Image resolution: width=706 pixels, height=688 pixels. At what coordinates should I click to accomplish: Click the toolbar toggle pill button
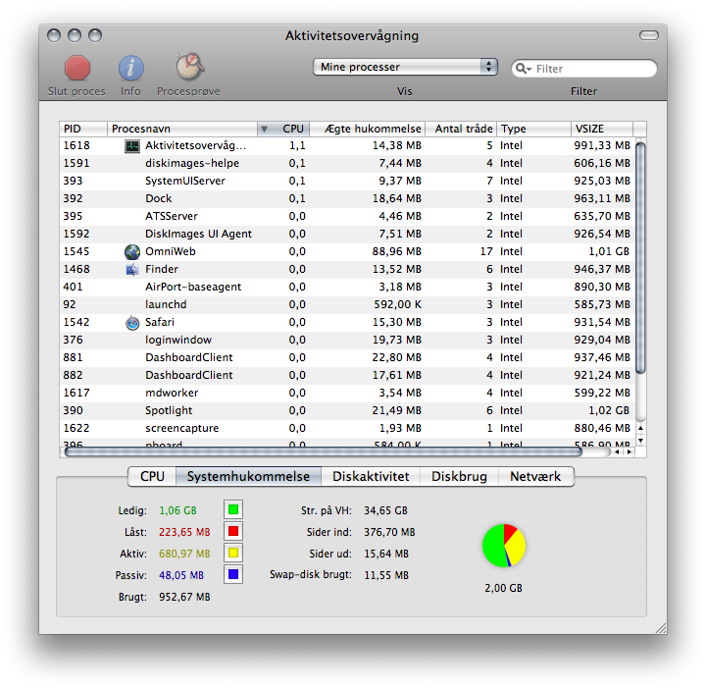pos(649,35)
